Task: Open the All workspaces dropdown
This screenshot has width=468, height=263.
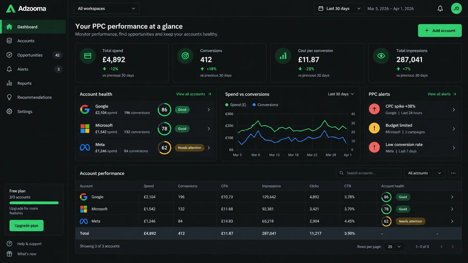Action: (107, 9)
